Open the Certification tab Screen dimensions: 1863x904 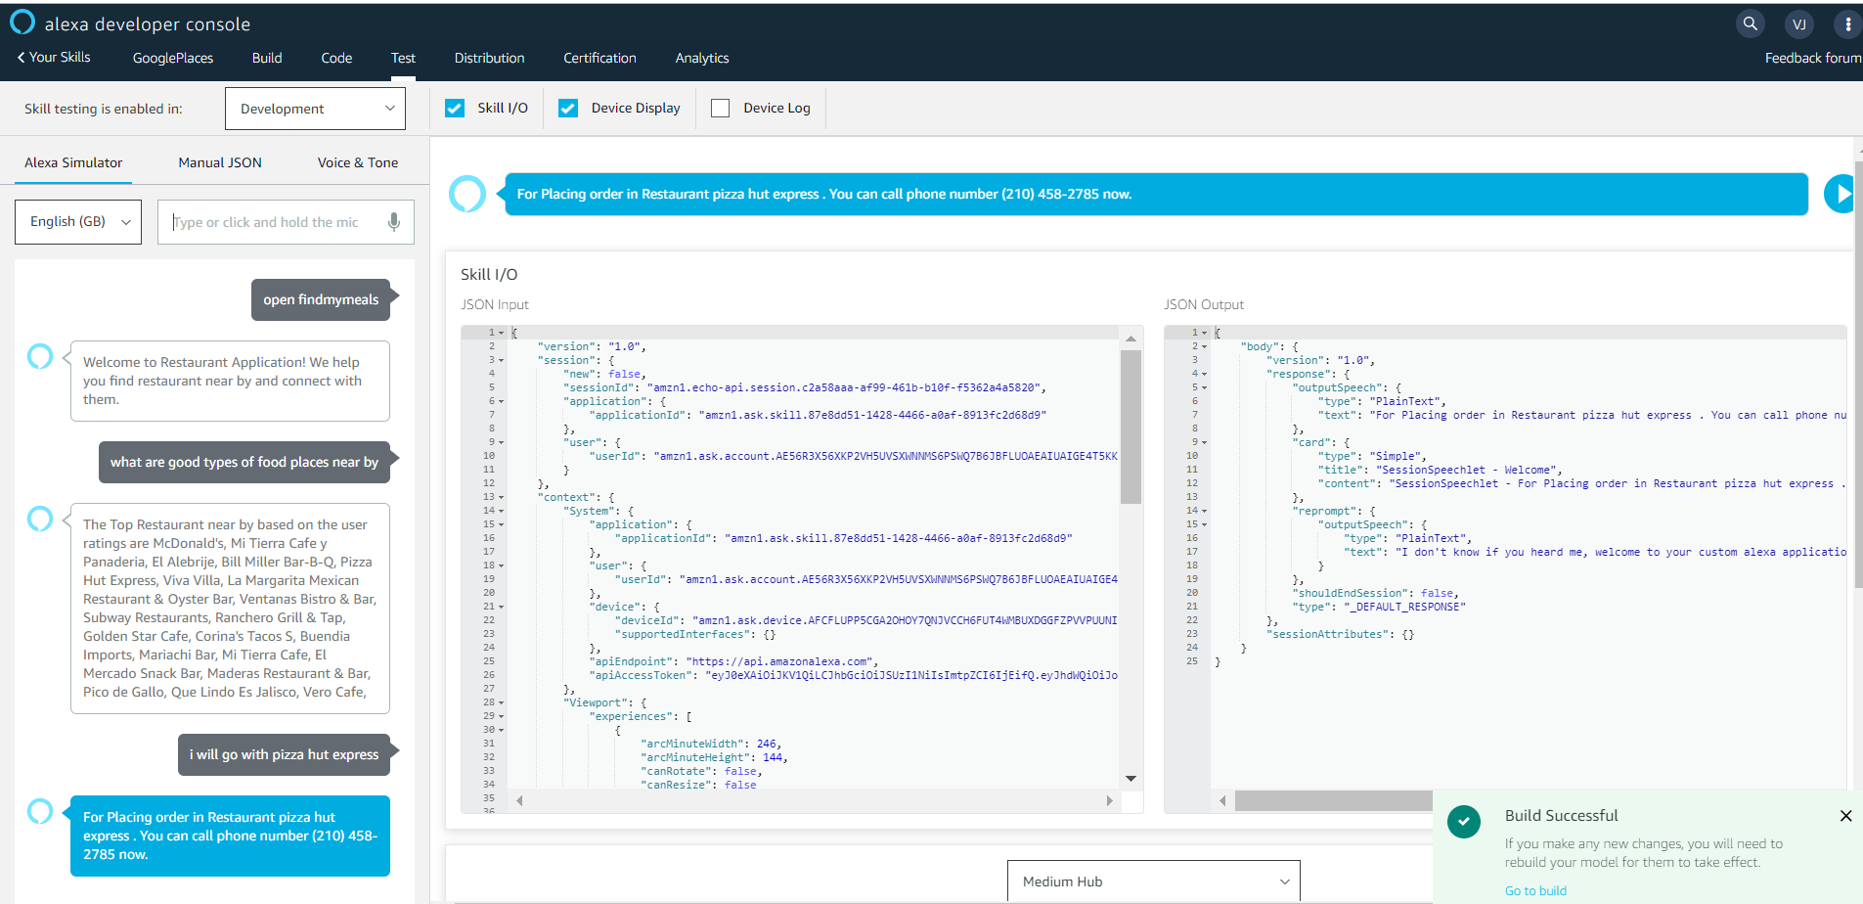[599, 58]
